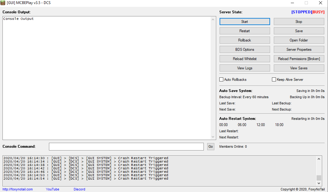Open Server Properties
The height and width of the screenshot is (192, 328).
299,50
